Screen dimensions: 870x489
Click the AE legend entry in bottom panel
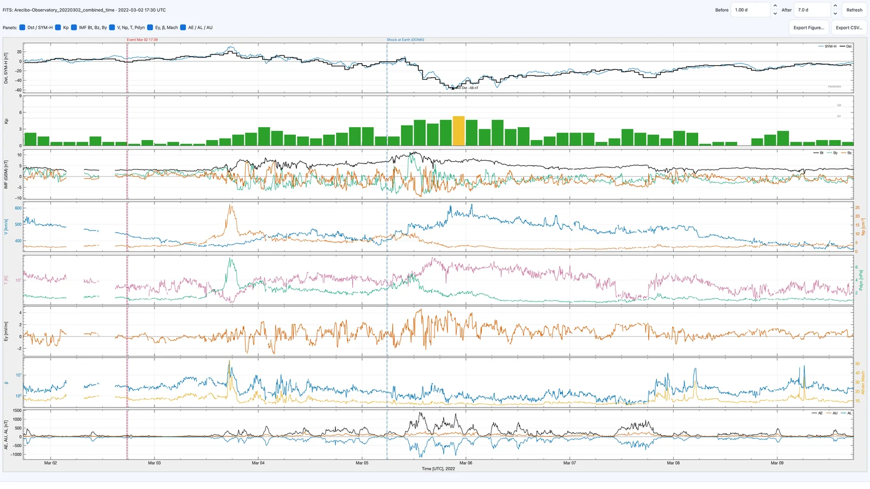click(x=817, y=413)
